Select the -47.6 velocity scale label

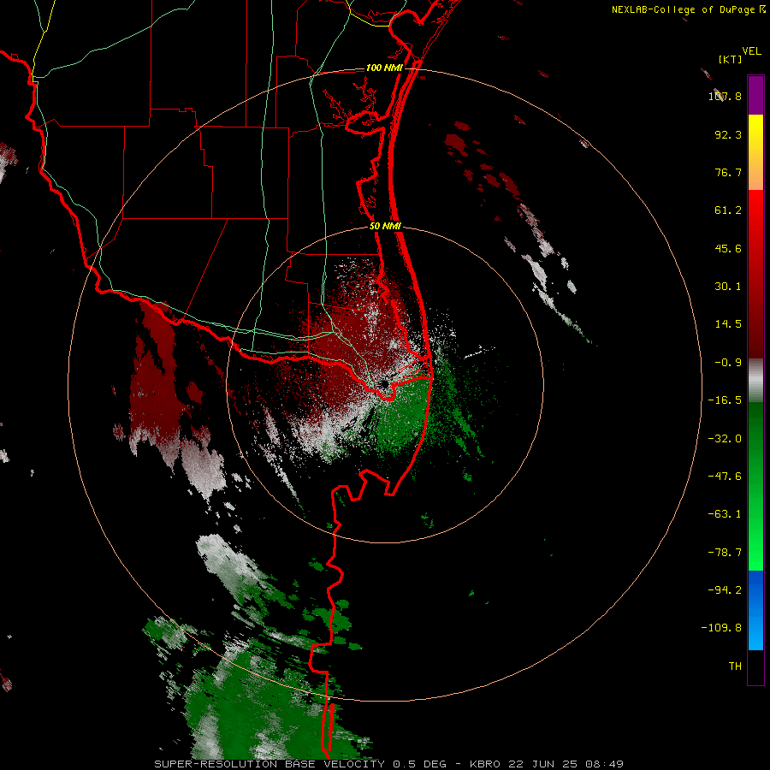pos(725,477)
